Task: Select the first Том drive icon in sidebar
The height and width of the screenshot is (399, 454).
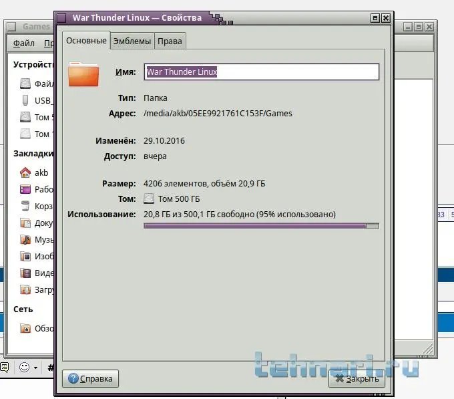Action: click(25, 117)
